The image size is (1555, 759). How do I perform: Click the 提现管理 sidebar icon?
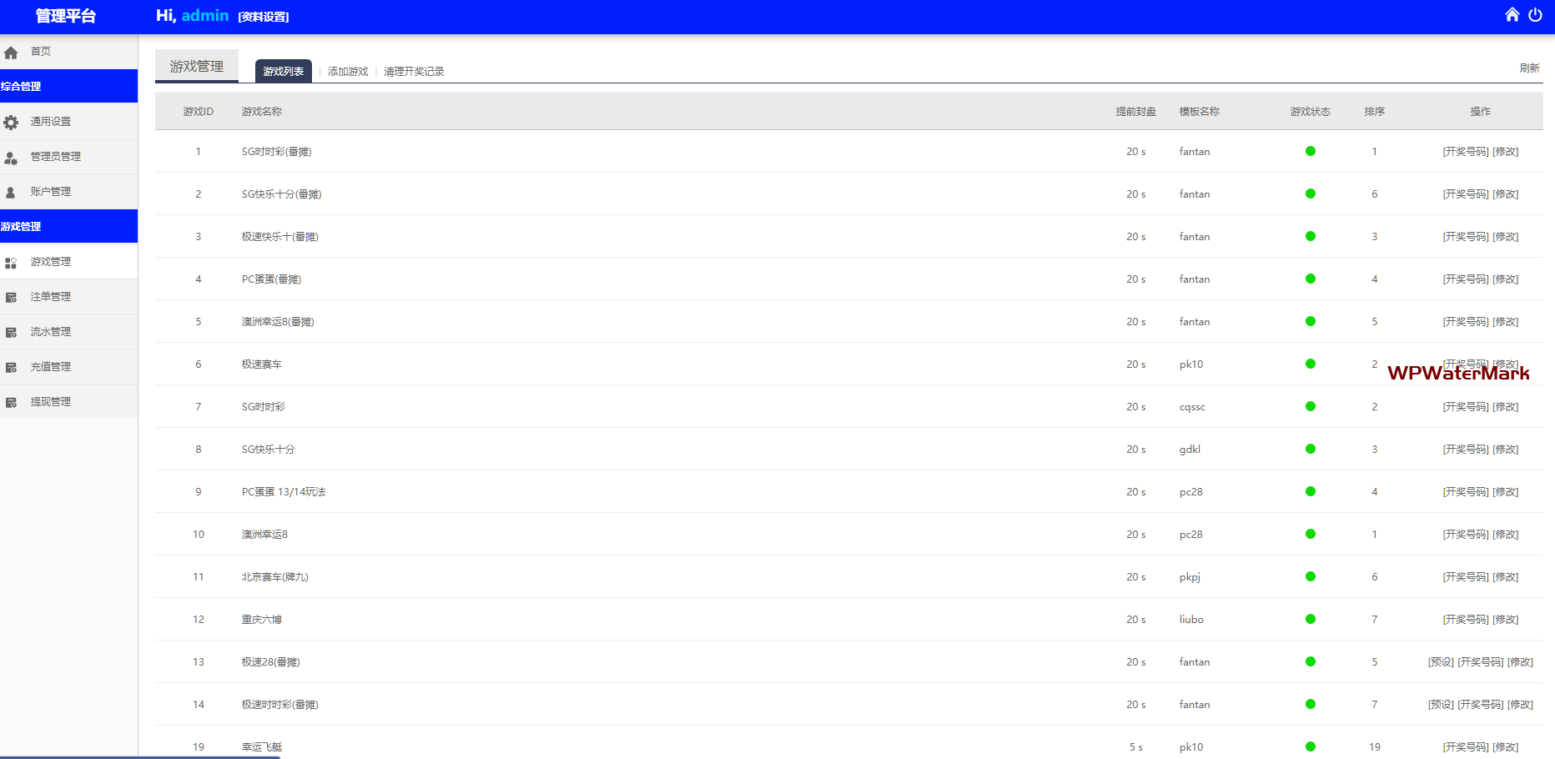click(11, 403)
